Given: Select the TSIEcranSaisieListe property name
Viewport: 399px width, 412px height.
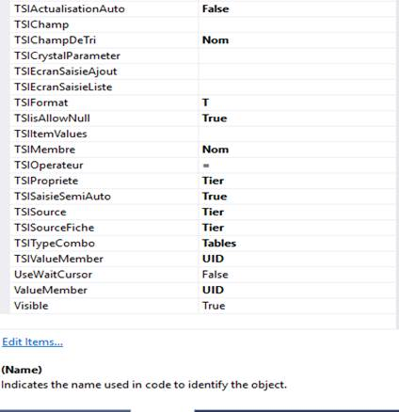Looking at the screenshot, I should click(x=63, y=87).
